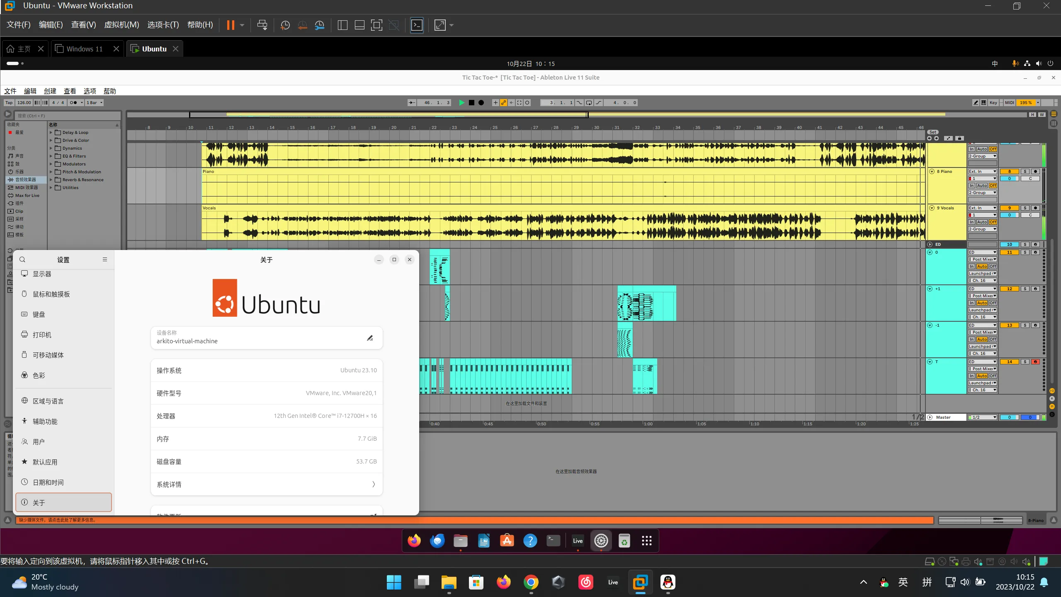The image size is (1061, 597).
Task: Arm the 9 Vocals track for recording
Action: coord(1035,208)
